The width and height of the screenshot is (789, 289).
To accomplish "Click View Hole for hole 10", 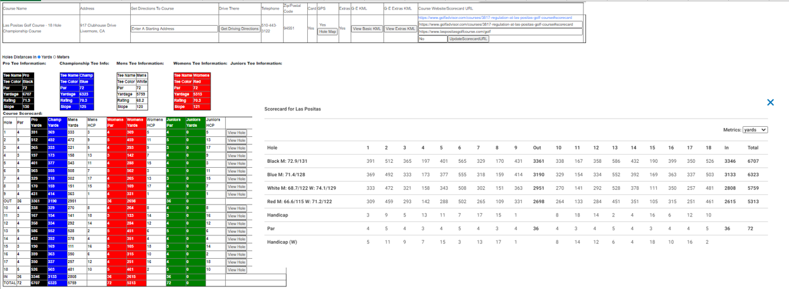I will tap(236, 208).
